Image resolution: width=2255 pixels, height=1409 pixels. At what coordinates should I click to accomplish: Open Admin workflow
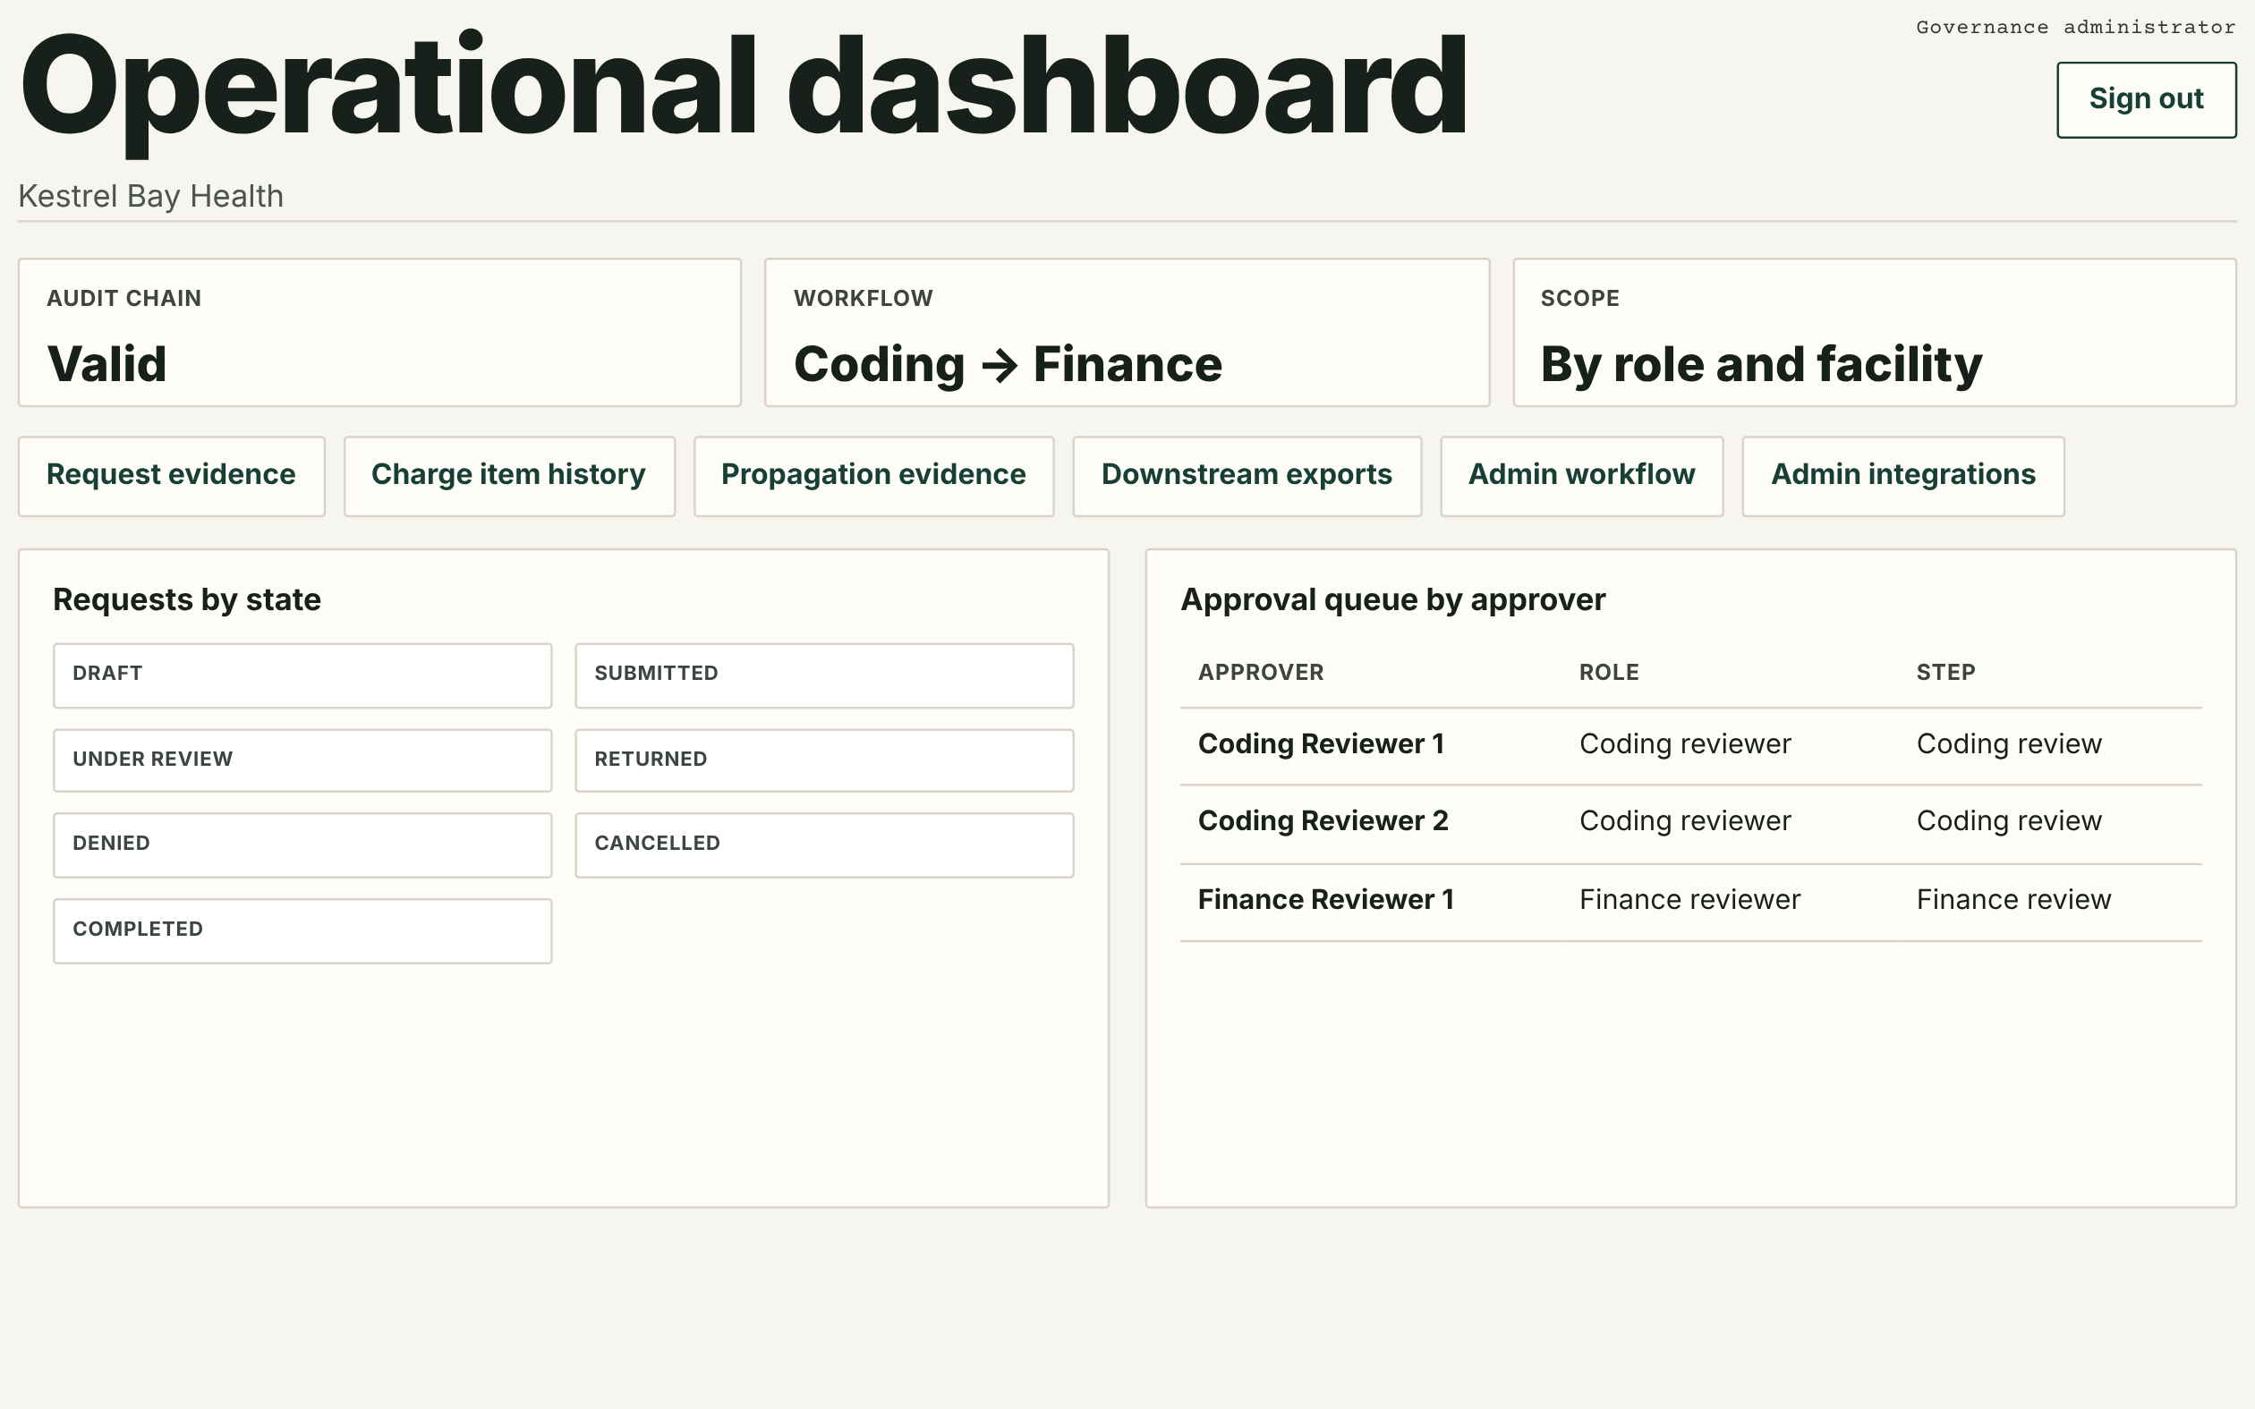point(1581,475)
